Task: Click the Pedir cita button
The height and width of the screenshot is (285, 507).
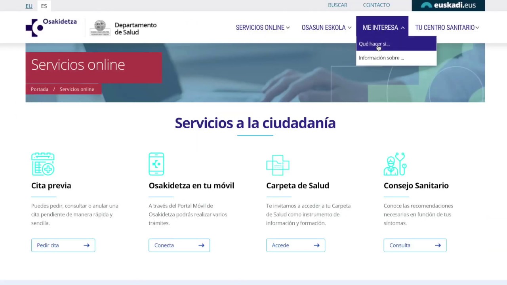Action: click(63, 245)
